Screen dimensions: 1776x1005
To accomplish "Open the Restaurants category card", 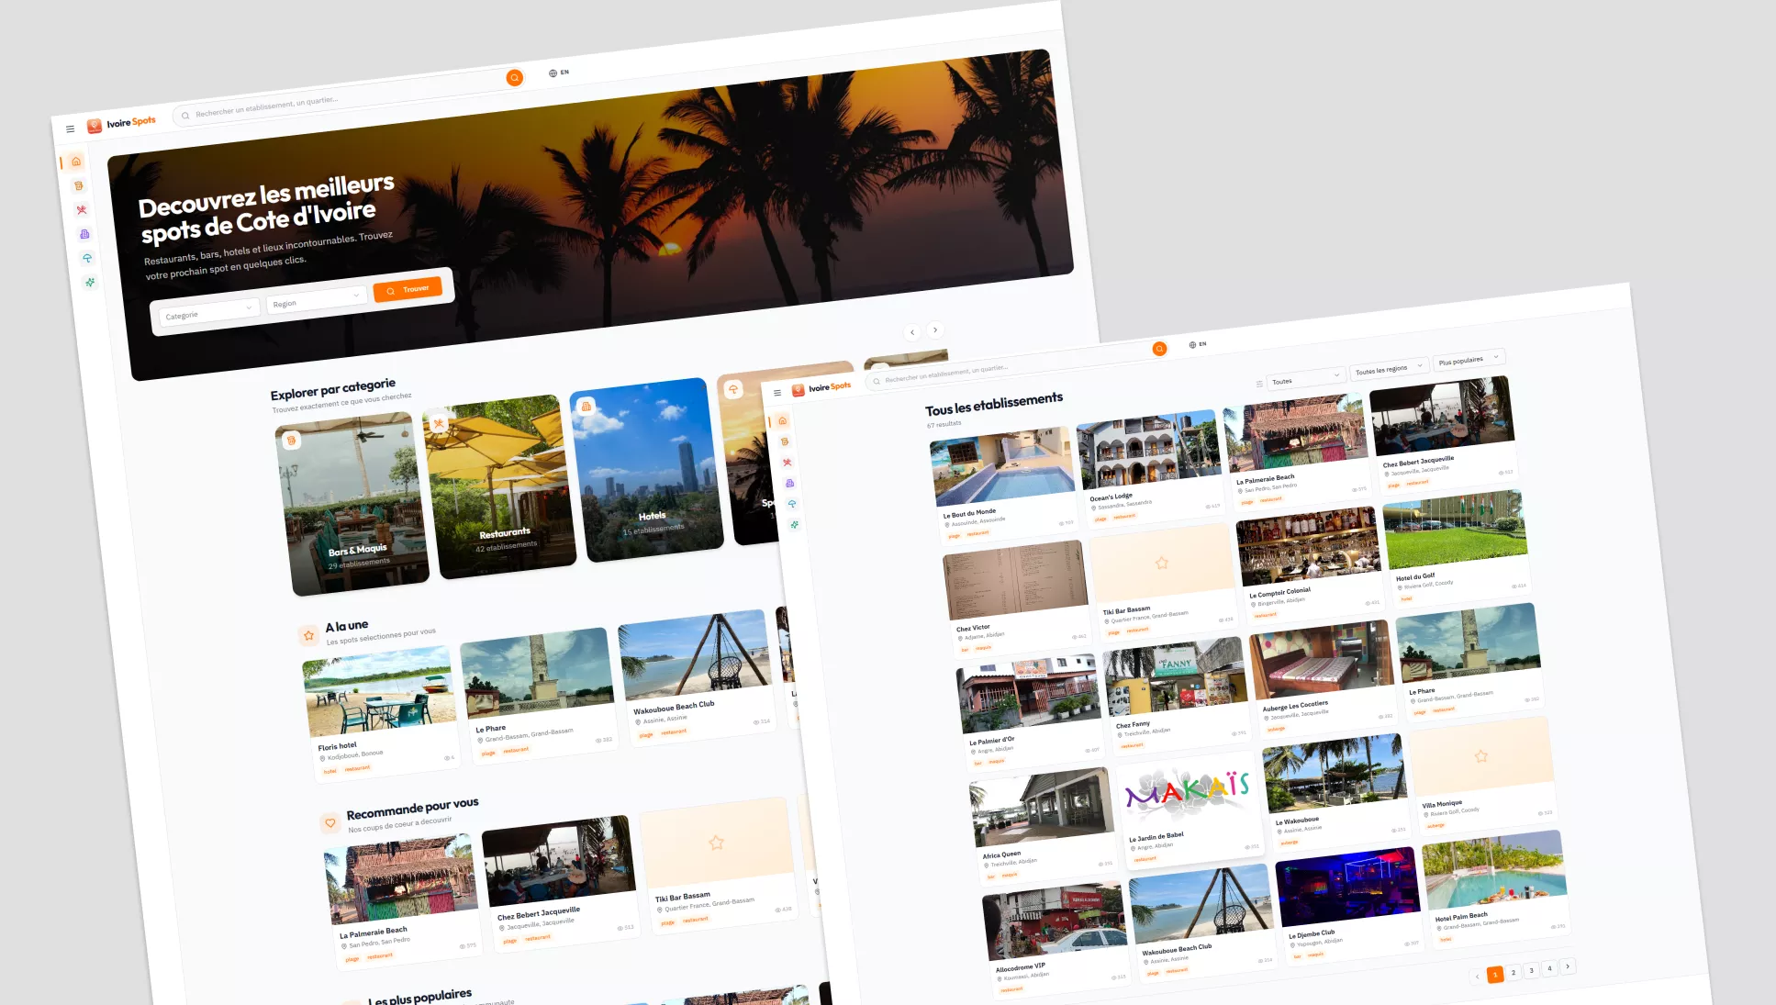I will [x=500, y=487].
